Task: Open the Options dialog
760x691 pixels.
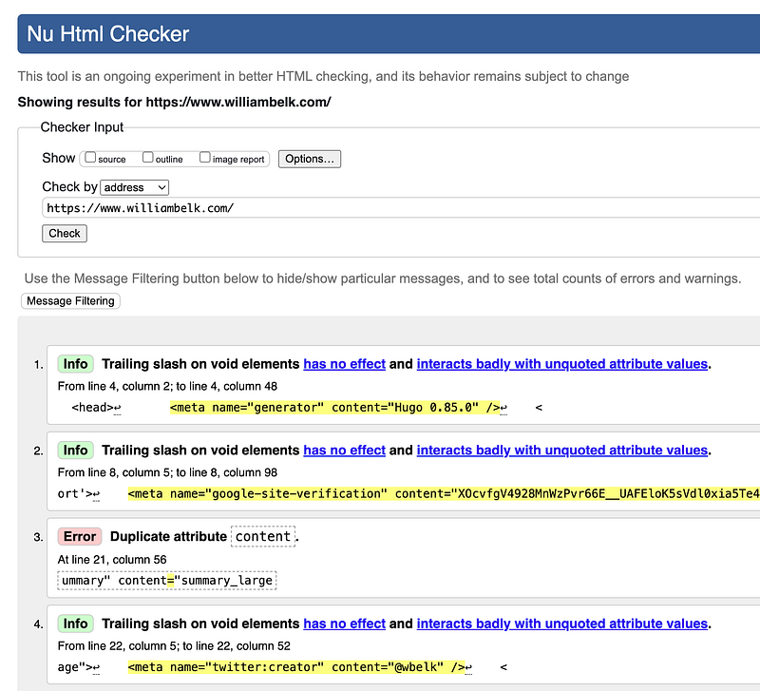Action: pyautogui.click(x=309, y=159)
